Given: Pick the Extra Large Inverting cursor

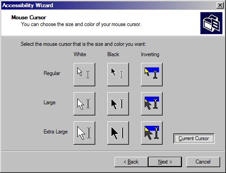Looking at the screenshot, I should [x=152, y=133].
